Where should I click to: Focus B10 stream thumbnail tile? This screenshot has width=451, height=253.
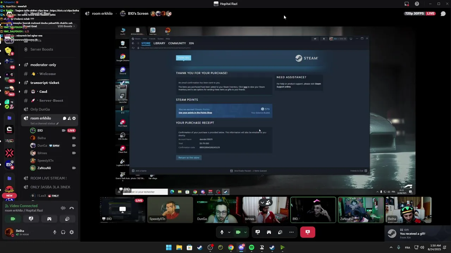click(123, 210)
